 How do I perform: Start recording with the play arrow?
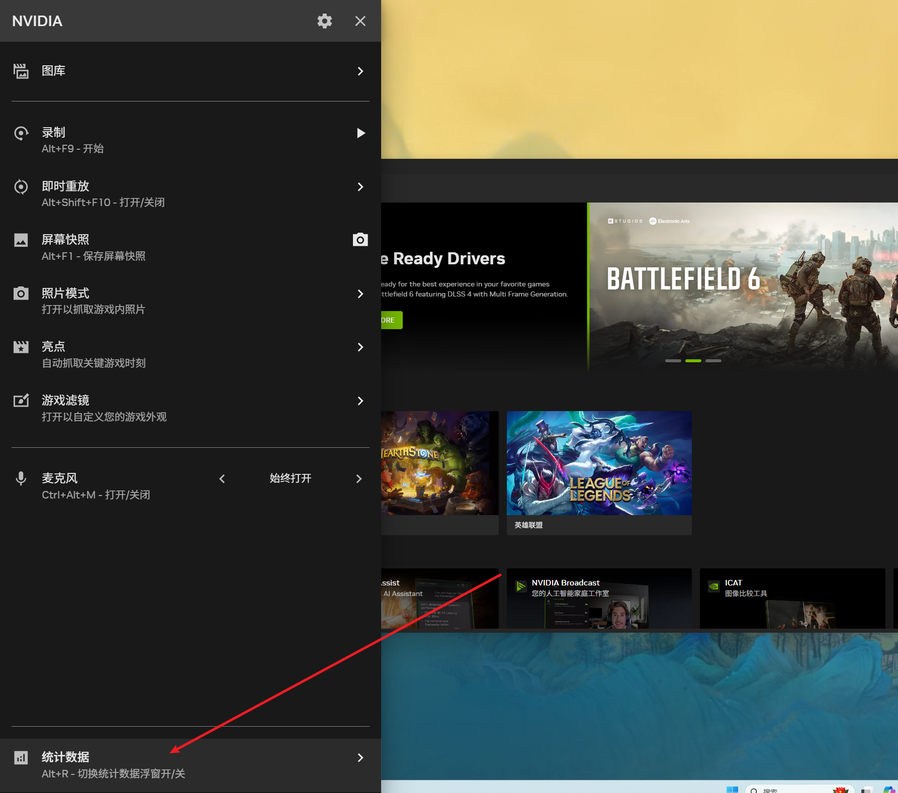point(361,133)
